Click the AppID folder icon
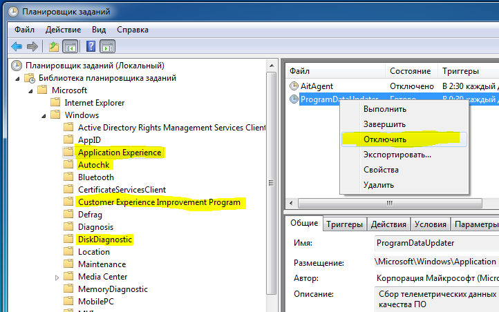Image resolution: width=499 pixels, height=312 pixels. coord(68,140)
